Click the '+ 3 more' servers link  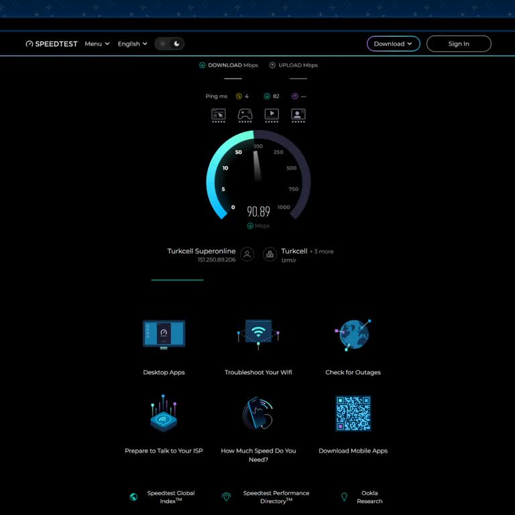[322, 251]
